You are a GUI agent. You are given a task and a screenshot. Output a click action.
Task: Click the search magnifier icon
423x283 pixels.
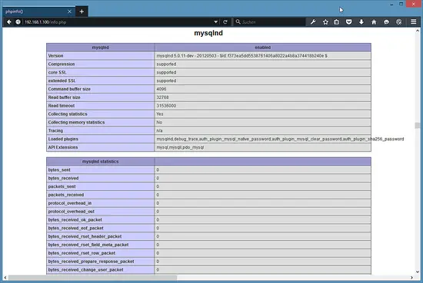[238, 21]
